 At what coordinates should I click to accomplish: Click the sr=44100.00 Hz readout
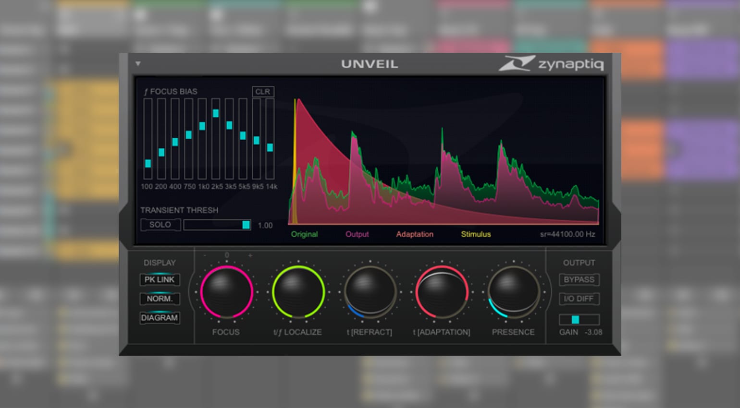(x=567, y=234)
